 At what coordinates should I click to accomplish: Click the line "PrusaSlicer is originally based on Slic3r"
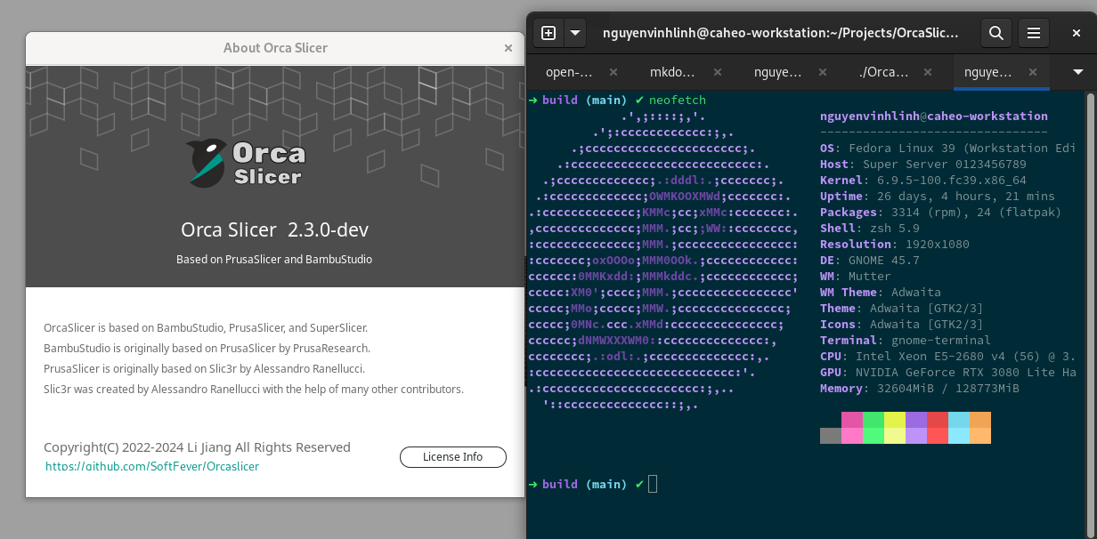[x=204, y=368]
